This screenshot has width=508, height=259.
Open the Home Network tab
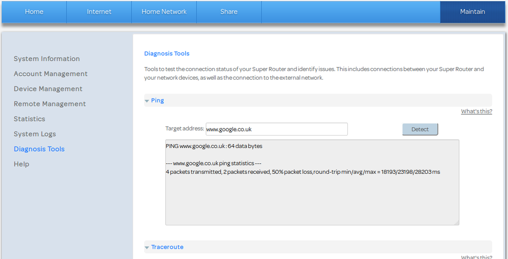tap(164, 12)
